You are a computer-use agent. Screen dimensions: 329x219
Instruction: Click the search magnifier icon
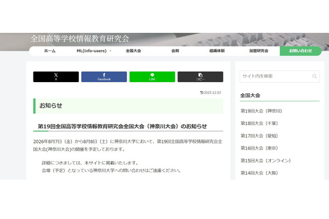point(314,76)
